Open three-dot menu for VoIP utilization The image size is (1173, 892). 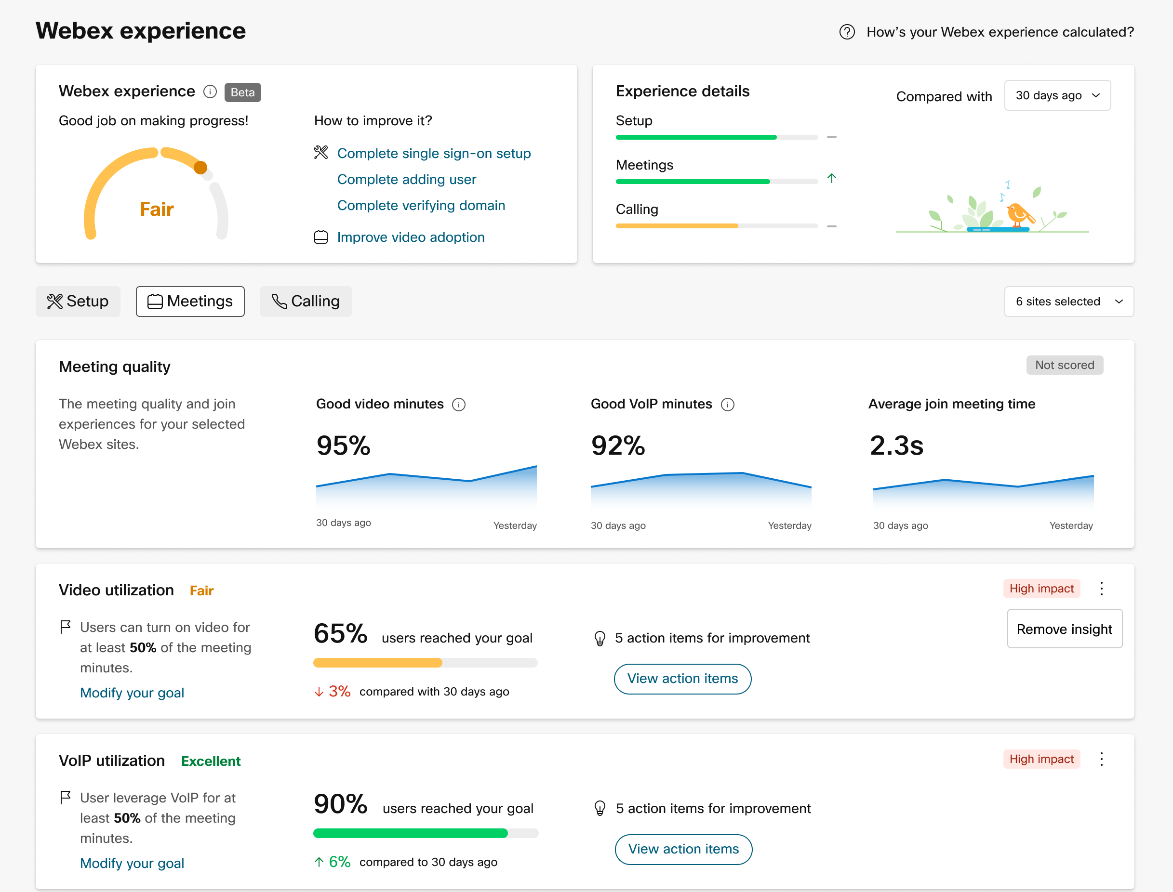pos(1101,759)
